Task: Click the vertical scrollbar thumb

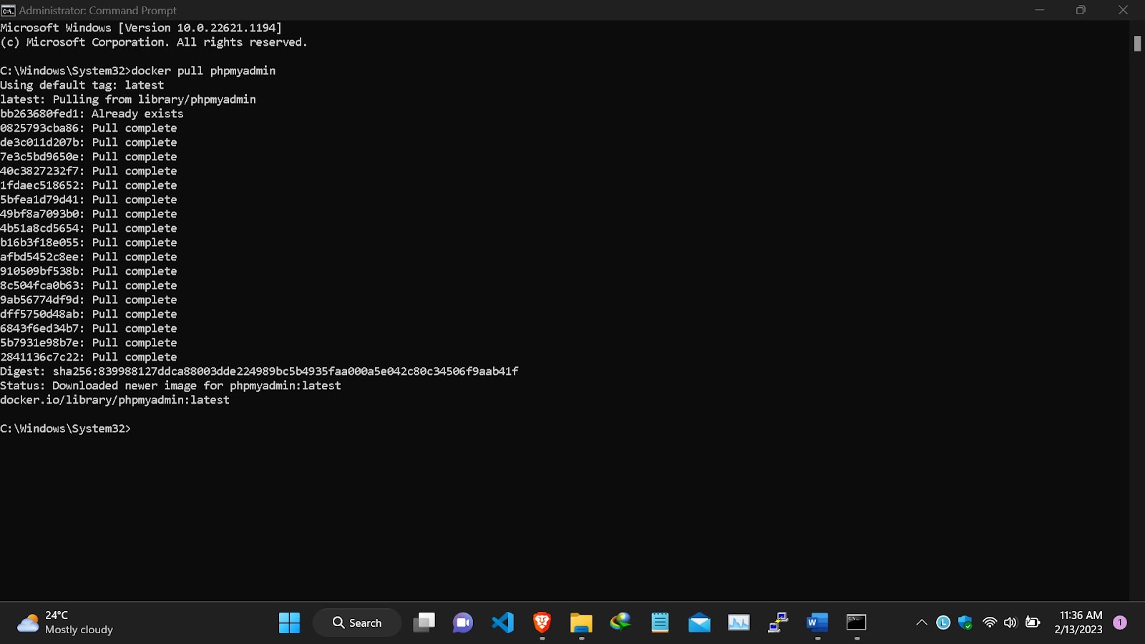Action: 1137,44
